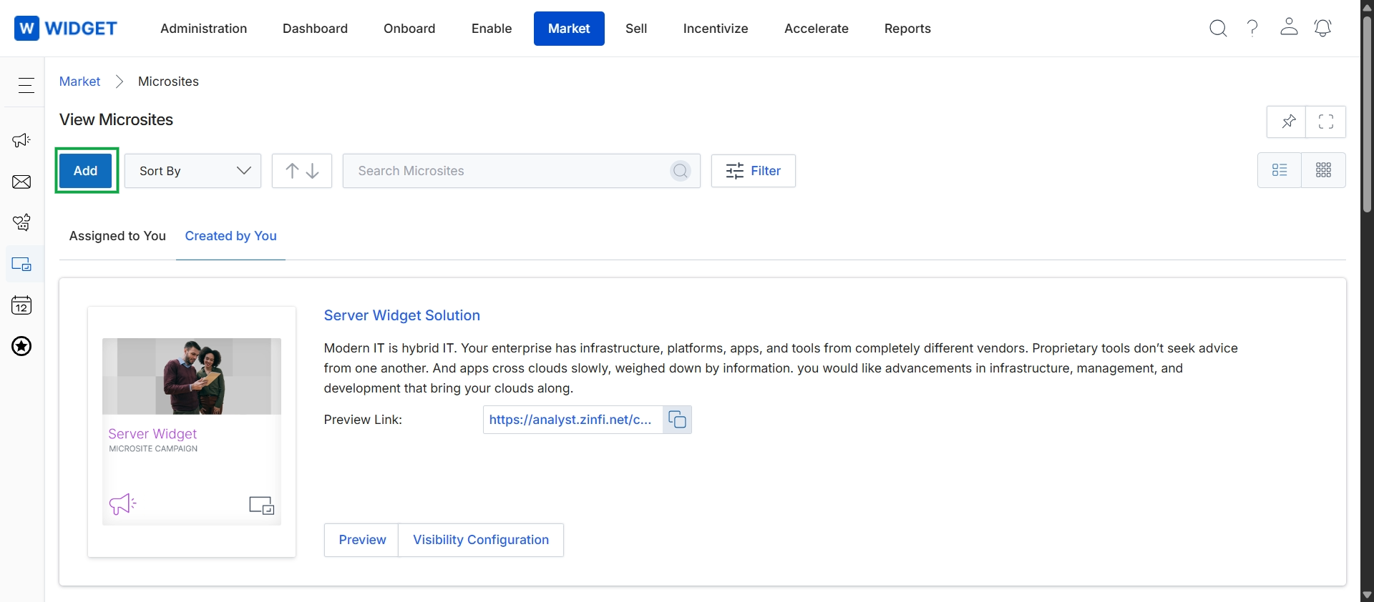Click the megaphone icon on Server Widget thumbnail
1374x602 pixels.
pos(122,504)
